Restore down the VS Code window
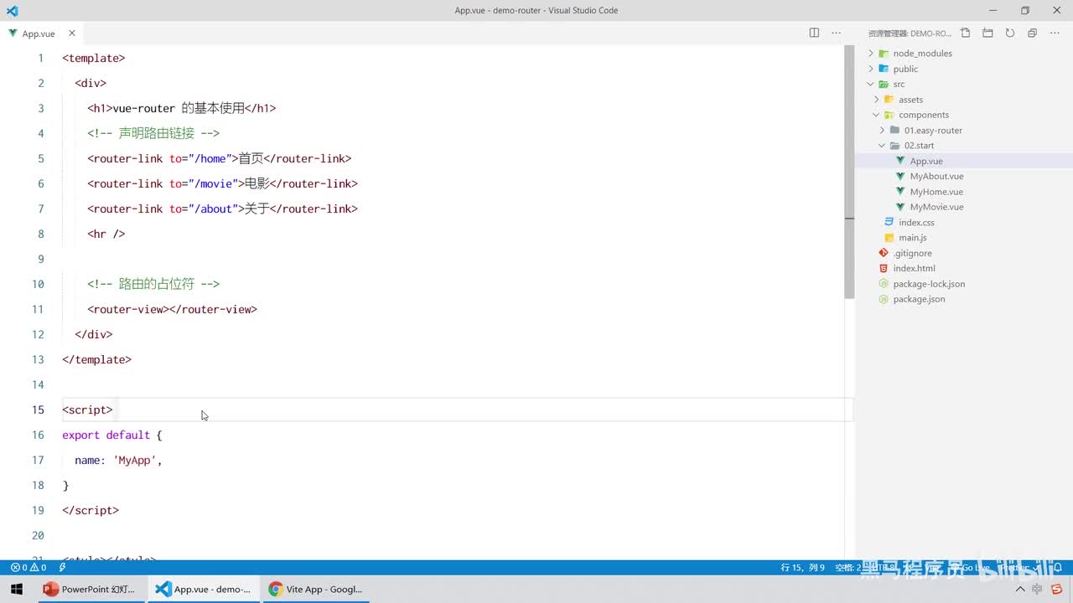The width and height of the screenshot is (1073, 603). tap(1024, 11)
